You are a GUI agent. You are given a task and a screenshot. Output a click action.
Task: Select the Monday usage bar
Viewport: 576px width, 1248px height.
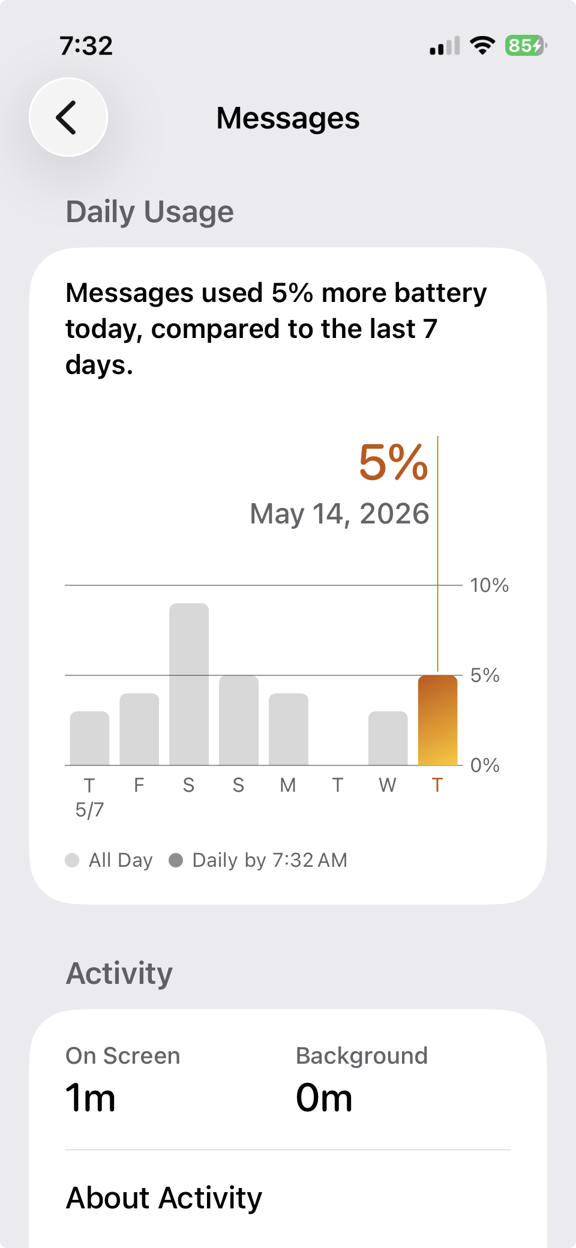click(x=289, y=729)
